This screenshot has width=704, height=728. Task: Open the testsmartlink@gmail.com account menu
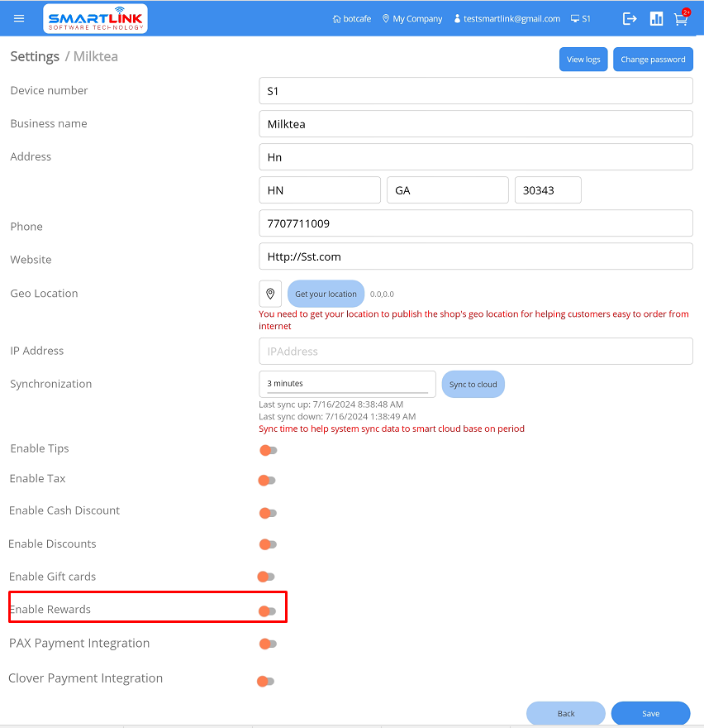coord(507,18)
